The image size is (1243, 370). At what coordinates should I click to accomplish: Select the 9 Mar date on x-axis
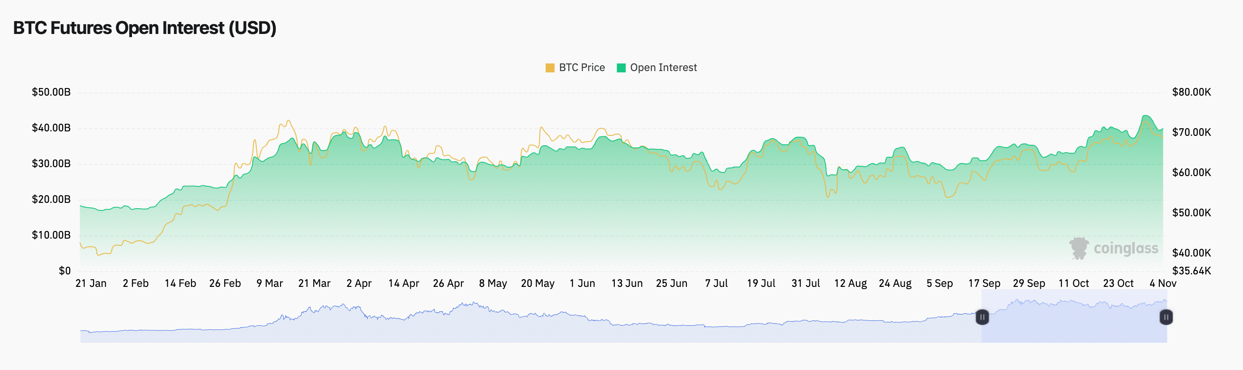pos(269,283)
